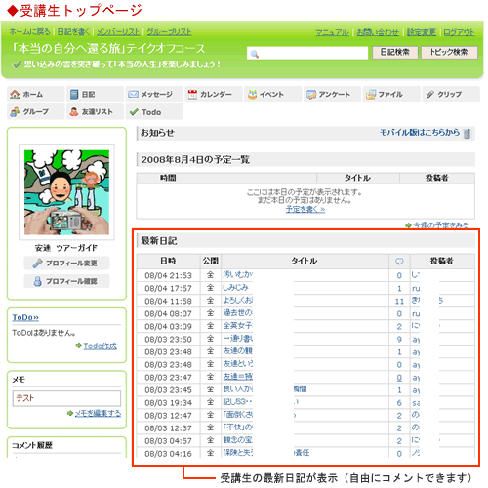Click the notebook icon beside 日記
Screen dimensions: 488x488
pos(74,94)
